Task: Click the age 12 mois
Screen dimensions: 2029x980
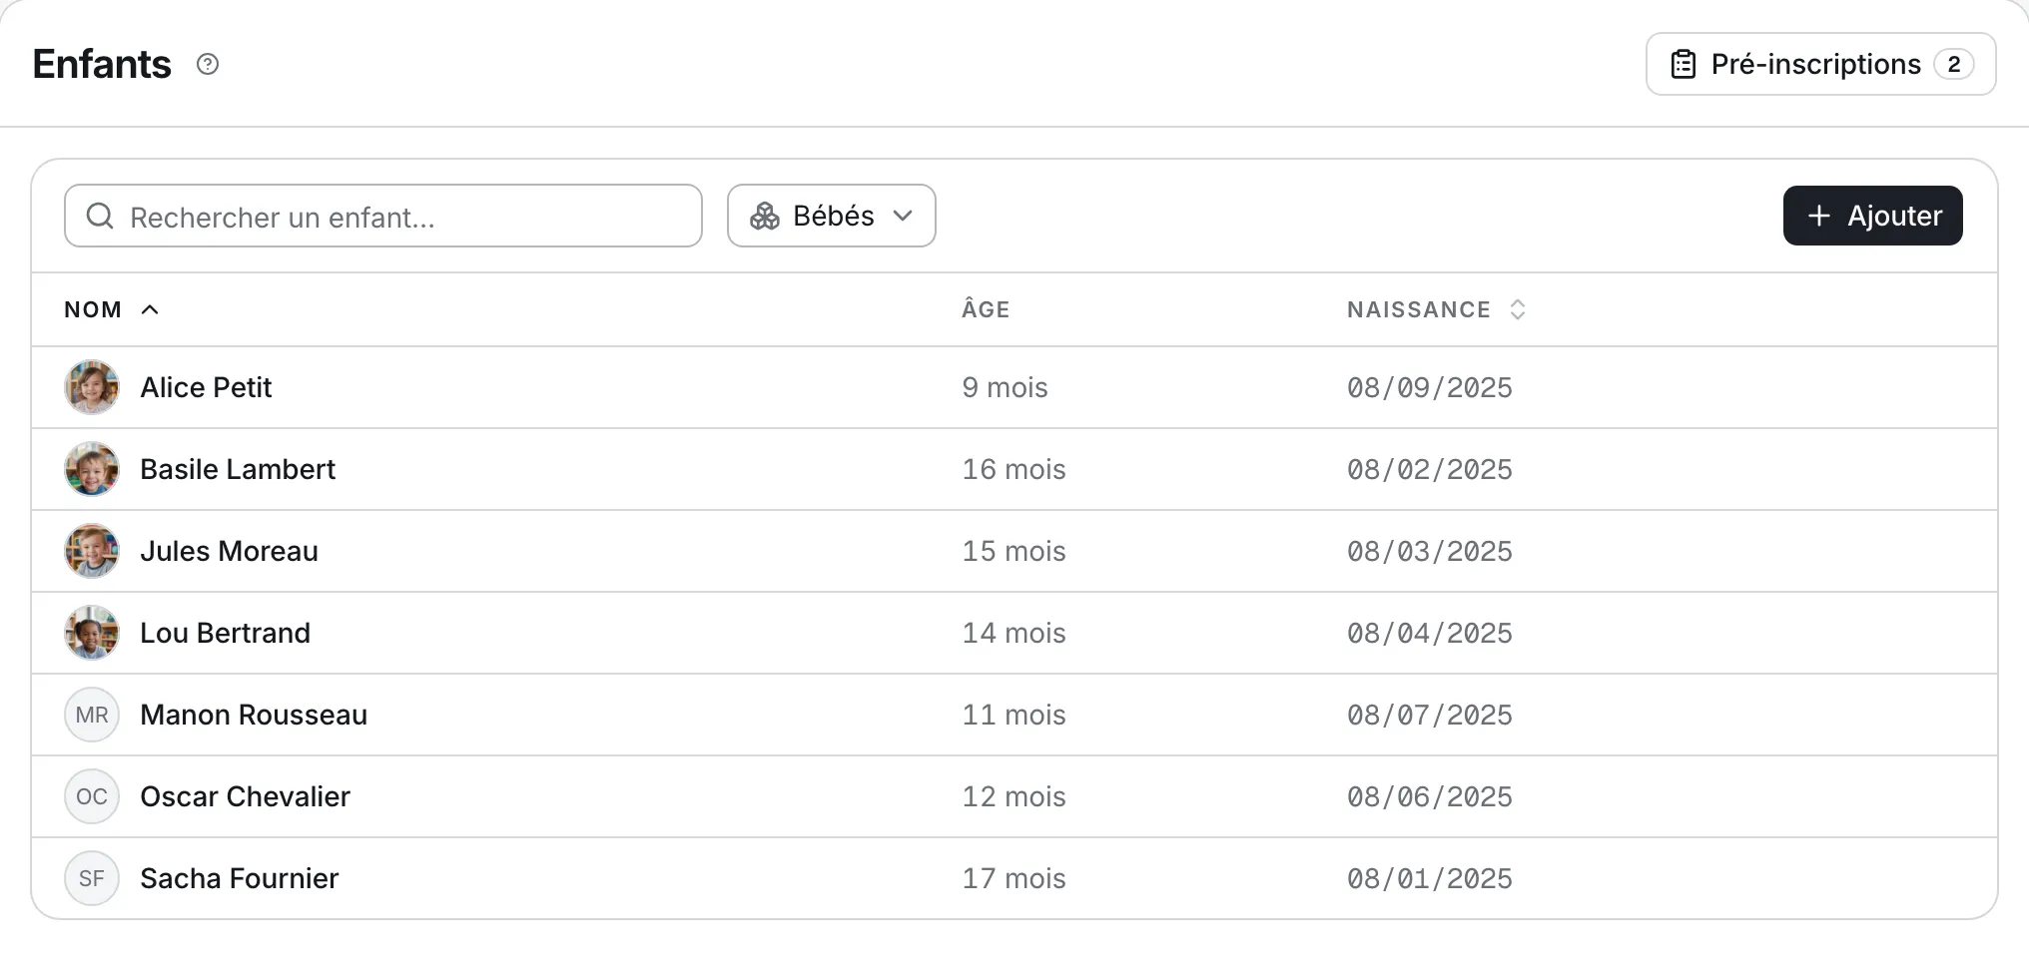Action: [1014, 796]
